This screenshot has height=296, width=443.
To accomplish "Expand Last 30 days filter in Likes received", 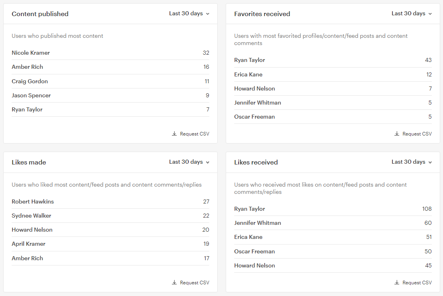I will pos(412,162).
